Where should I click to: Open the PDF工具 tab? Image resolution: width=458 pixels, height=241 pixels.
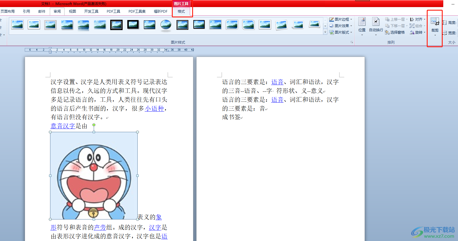click(113, 11)
